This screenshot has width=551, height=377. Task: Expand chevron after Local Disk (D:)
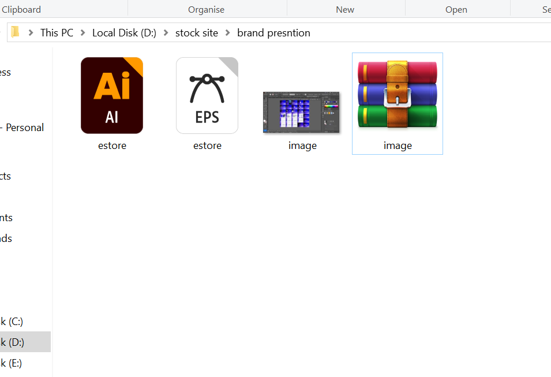pyautogui.click(x=166, y=33)
